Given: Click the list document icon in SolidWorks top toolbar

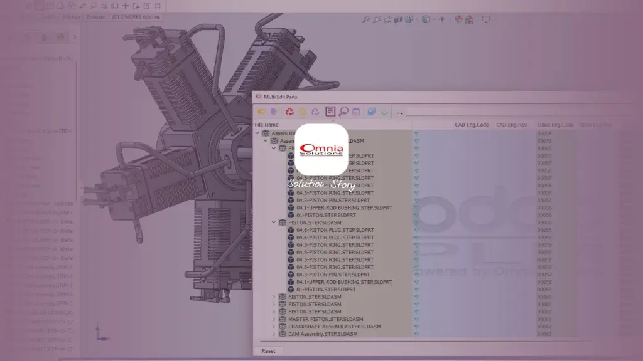Looking at the screenshot, I should pos(158,6).
